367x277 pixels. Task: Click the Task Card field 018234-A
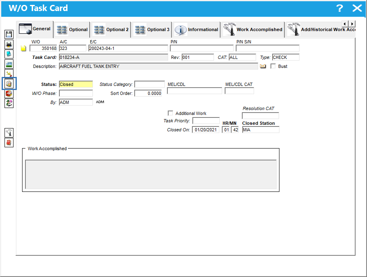pos(113,57)
